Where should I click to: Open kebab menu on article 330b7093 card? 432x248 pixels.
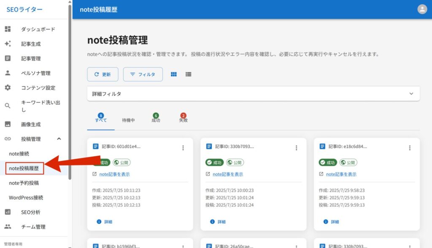(296, 148)
